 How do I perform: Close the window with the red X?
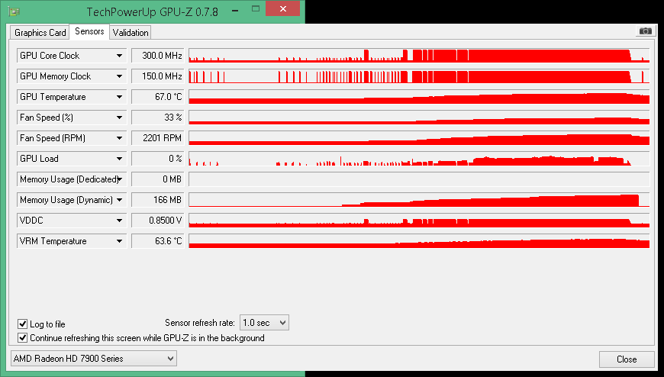click(283, 8)
